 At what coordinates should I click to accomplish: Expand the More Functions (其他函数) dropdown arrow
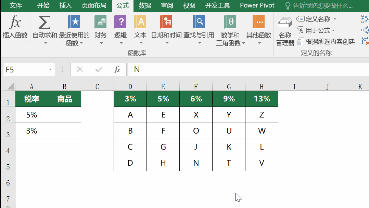pos(259,43)
